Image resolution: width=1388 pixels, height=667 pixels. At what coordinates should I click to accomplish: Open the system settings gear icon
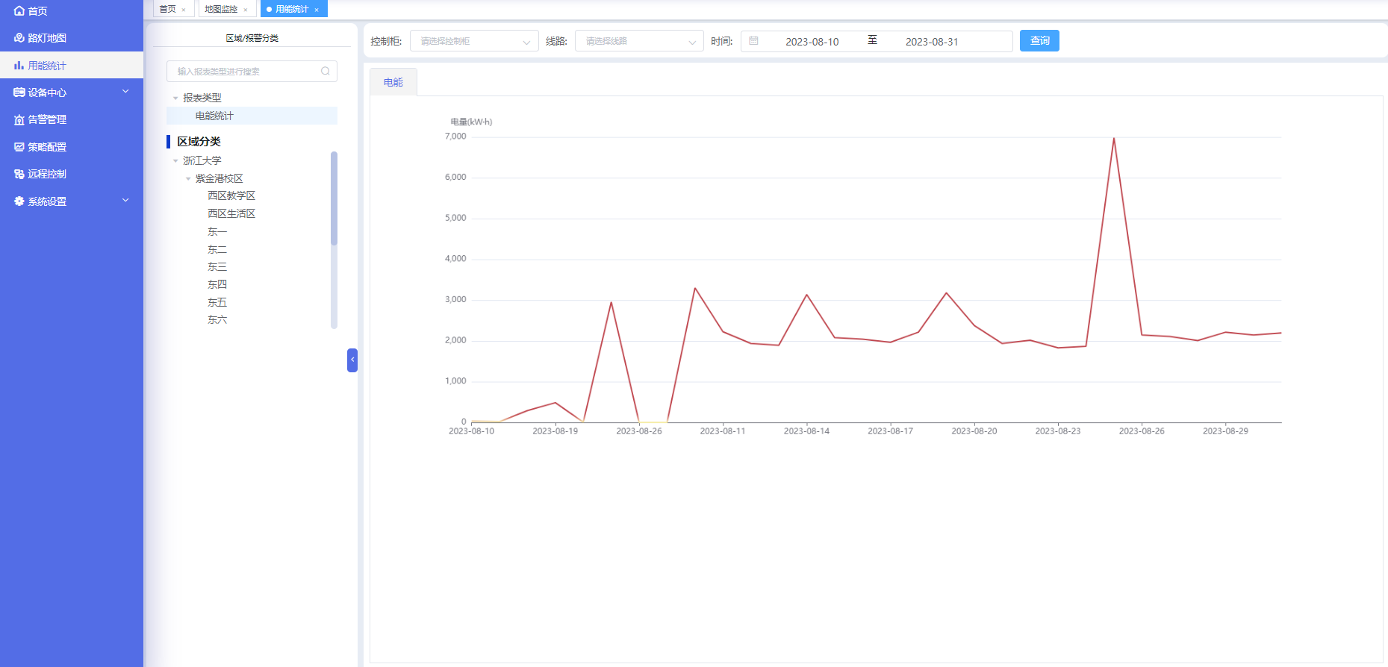coord(19,201)
